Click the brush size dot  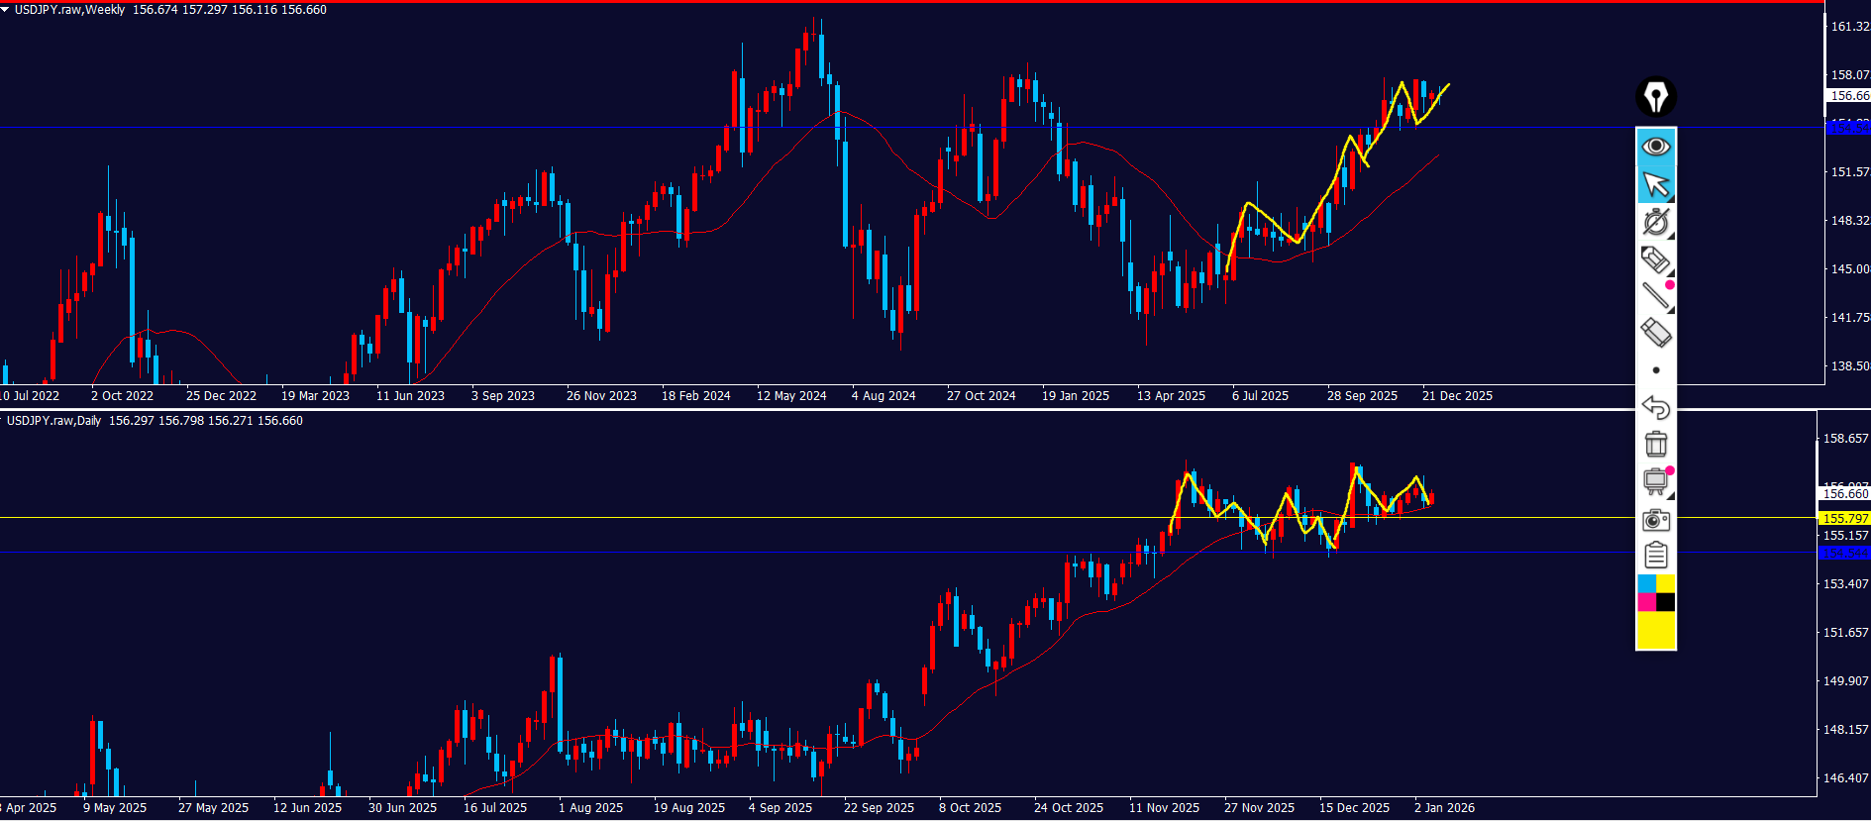tap(1656, 370)
